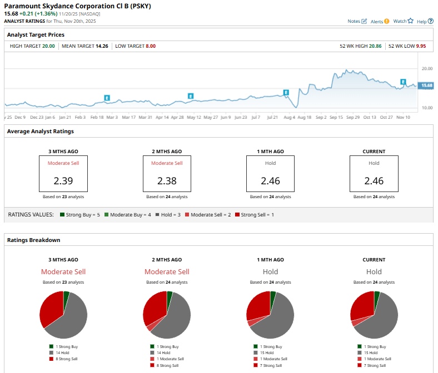
Task: Open the Notes pencil icon
Action: pos(364,21)
